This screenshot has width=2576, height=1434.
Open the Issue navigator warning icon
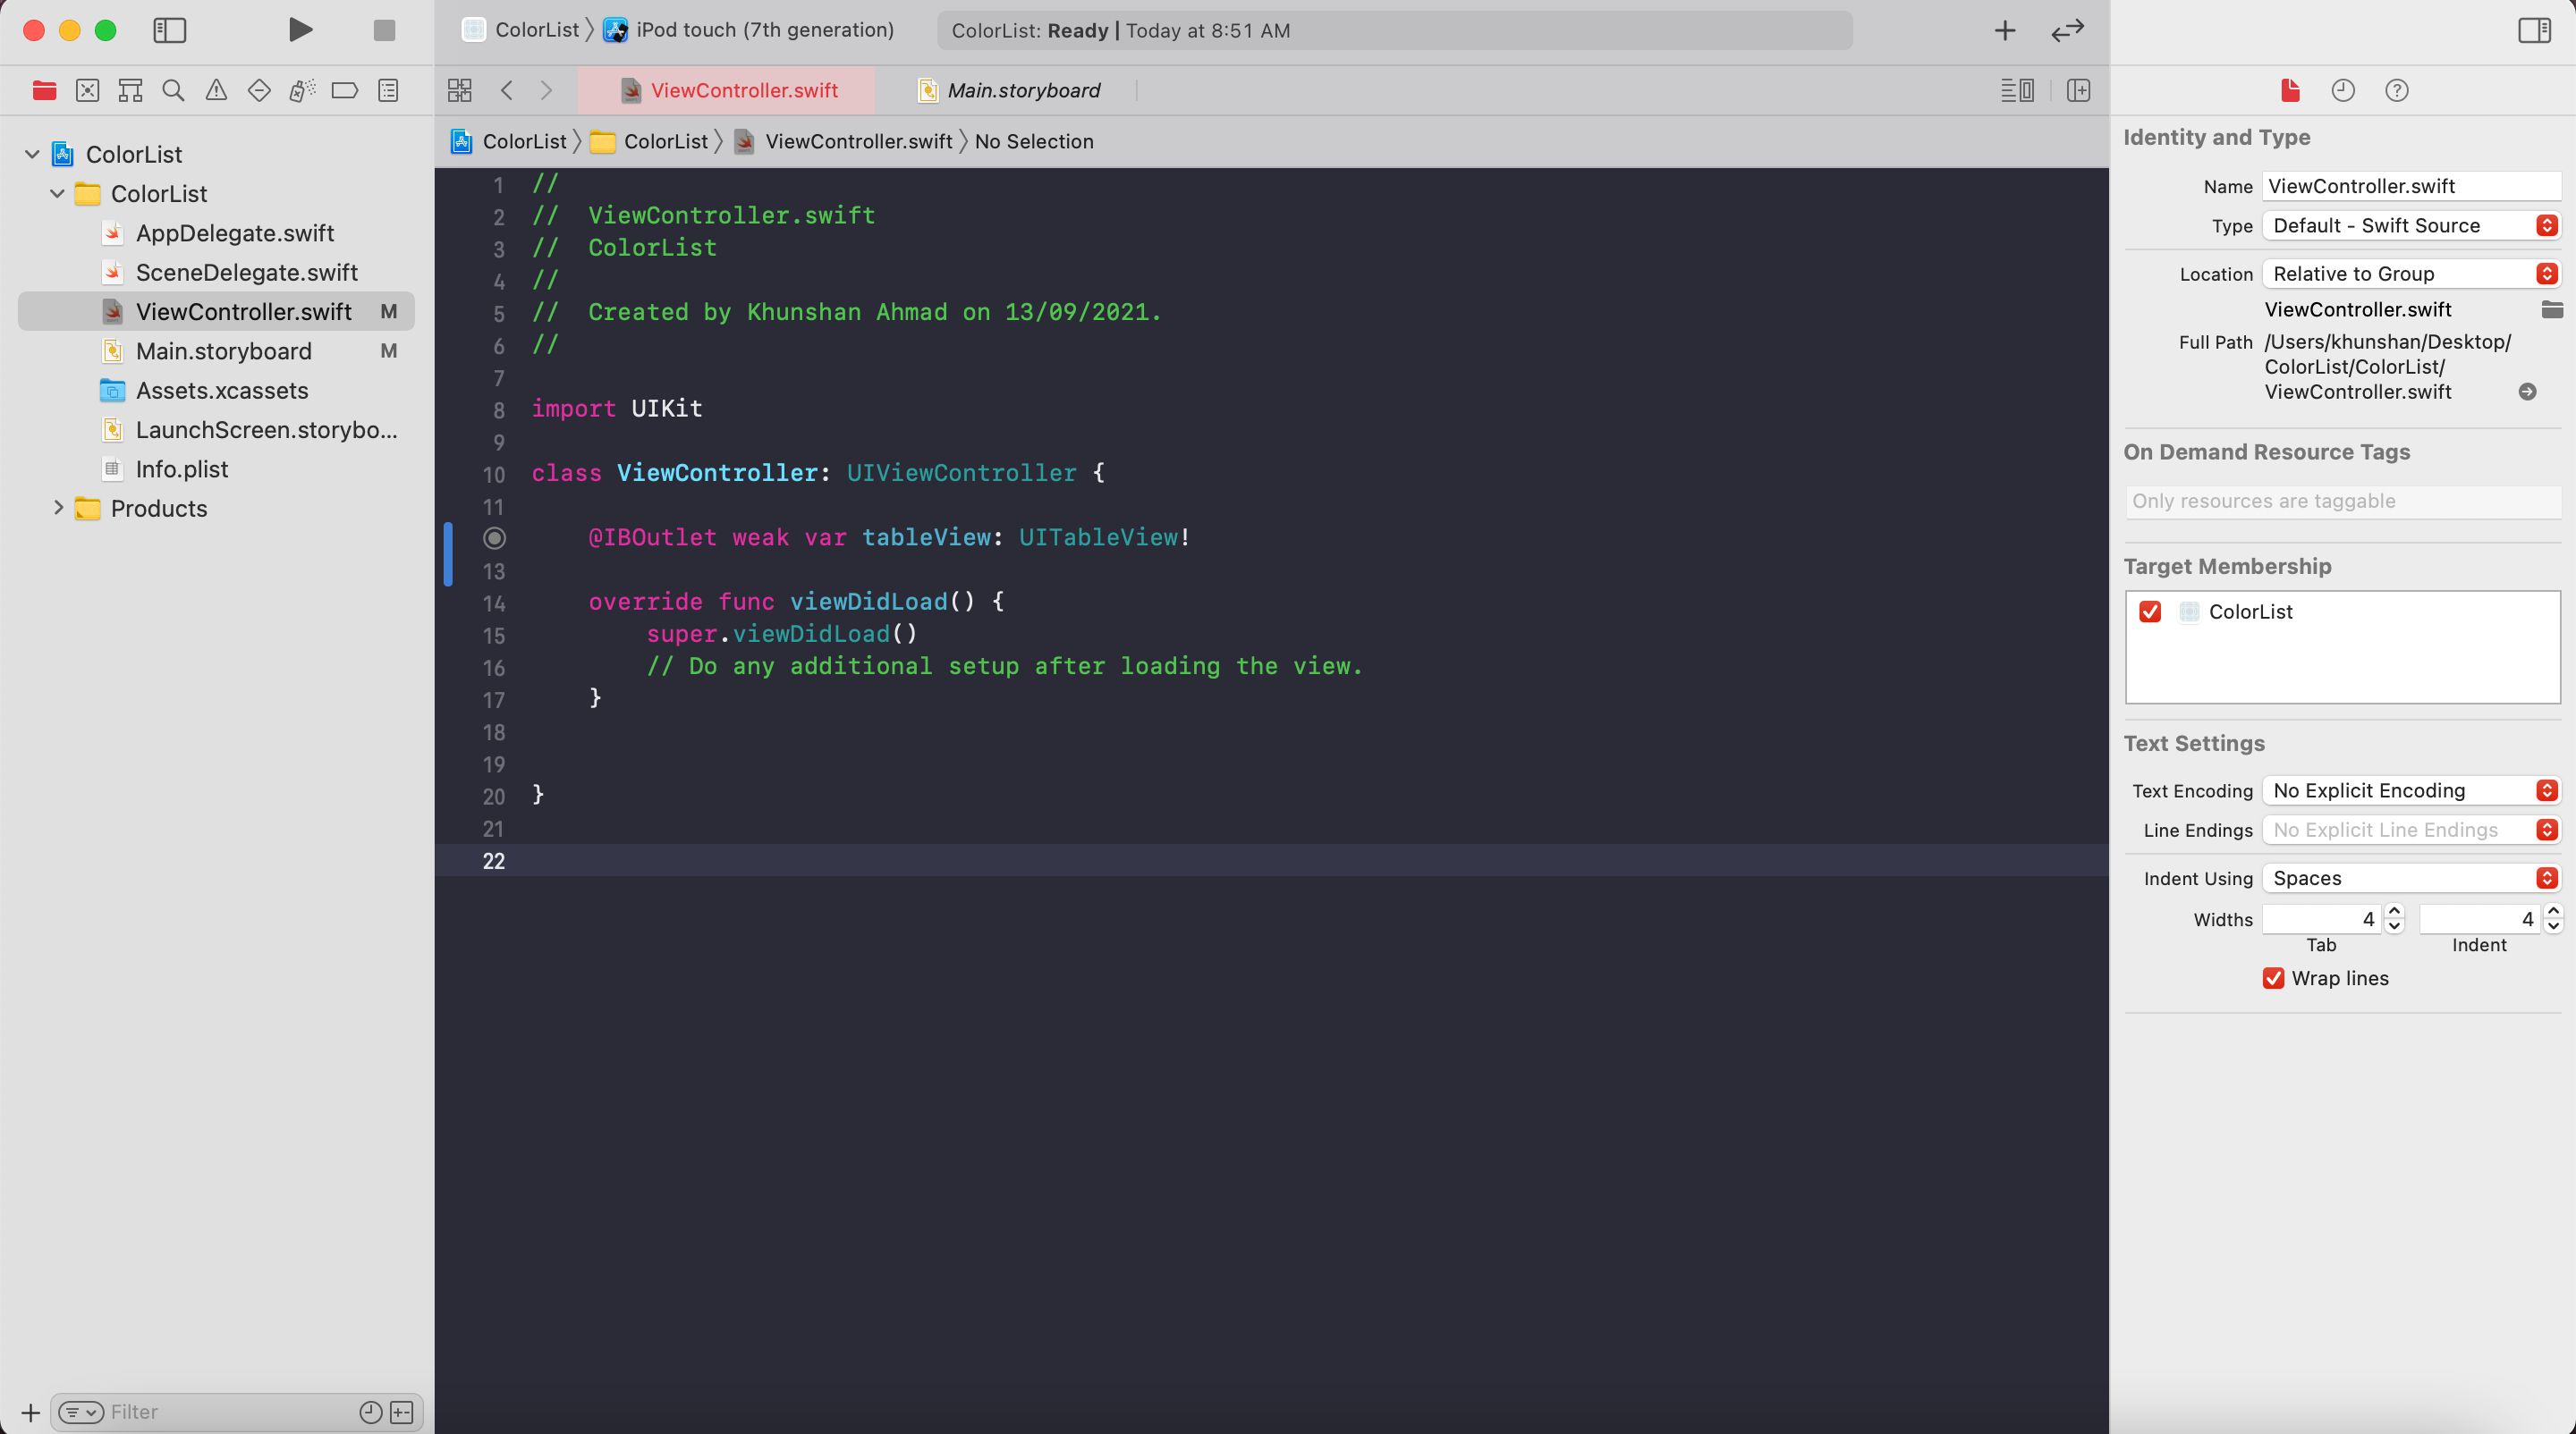tap(216, 91)
